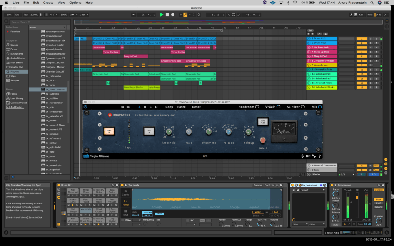Open the Options menu
The width and height of the screenshot is (394, 246).
tap(75, 3)
